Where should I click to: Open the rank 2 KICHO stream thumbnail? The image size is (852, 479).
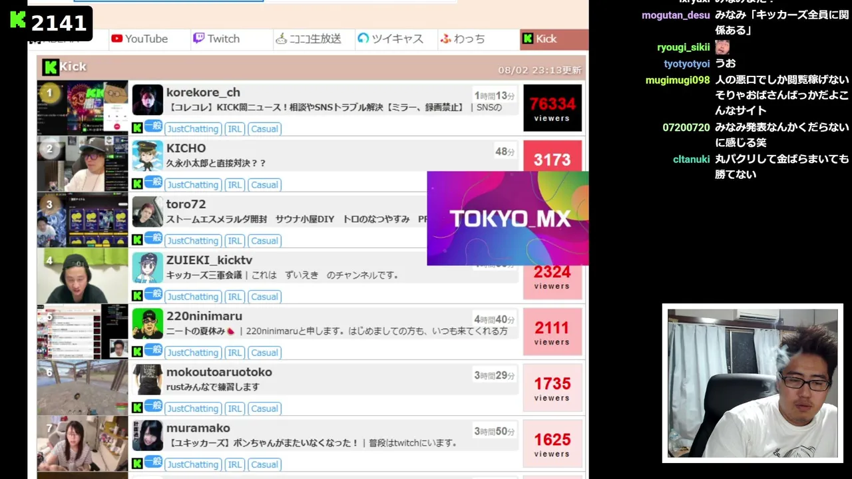tap(83, 164)
